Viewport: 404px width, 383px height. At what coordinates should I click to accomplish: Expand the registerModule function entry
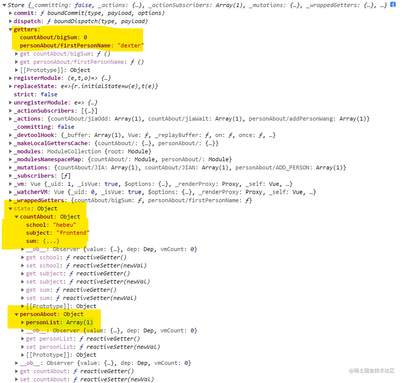10,78
